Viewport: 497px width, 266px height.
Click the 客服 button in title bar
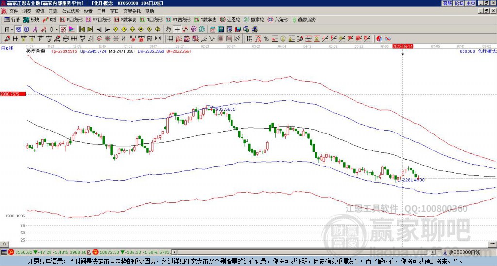tap(447, 3)
